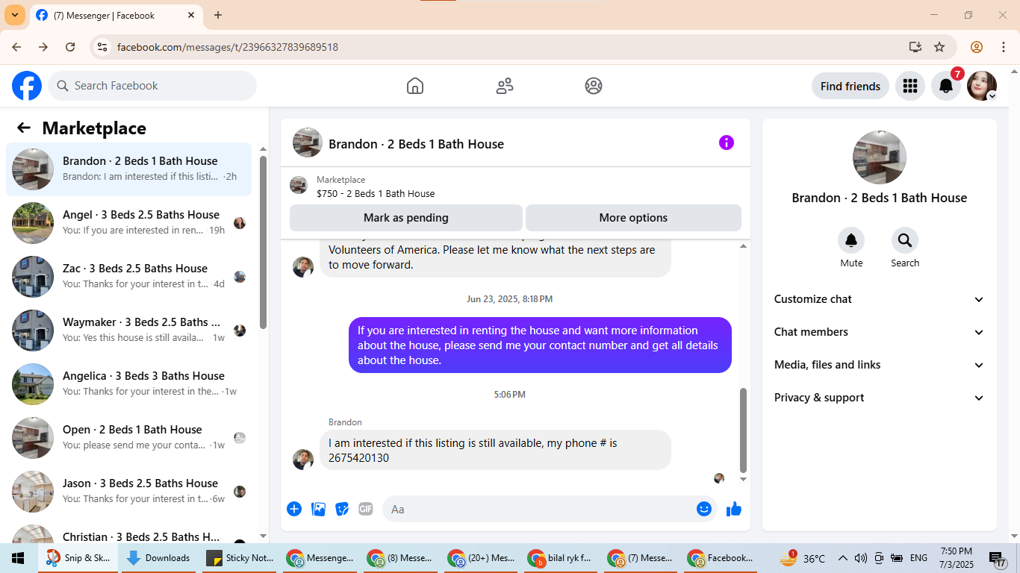Expand the Chat members section
The image size is (1020, 573).
(x=880, y=332)
